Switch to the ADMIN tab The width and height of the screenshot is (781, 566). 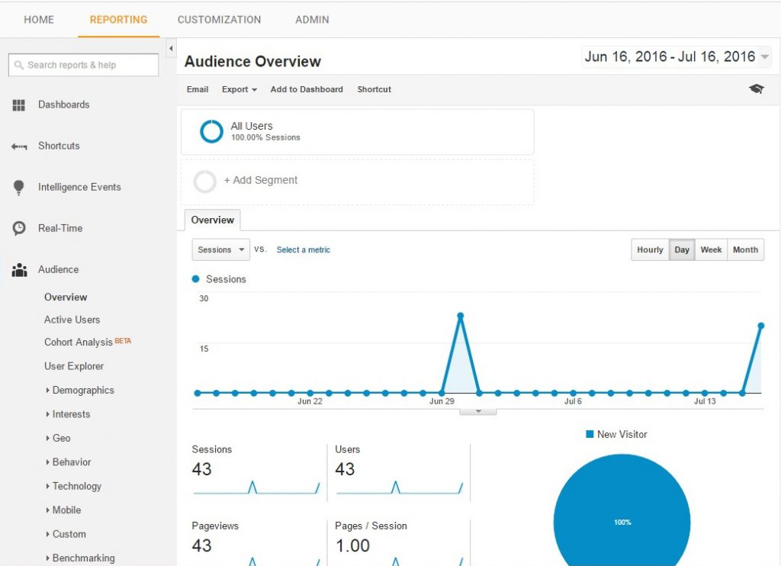(x=310, y=19)
